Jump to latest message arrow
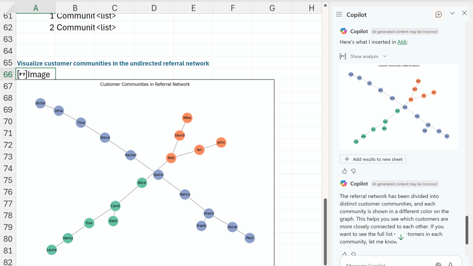The height and width of the screenshot is (266, 473). (401, 237)
